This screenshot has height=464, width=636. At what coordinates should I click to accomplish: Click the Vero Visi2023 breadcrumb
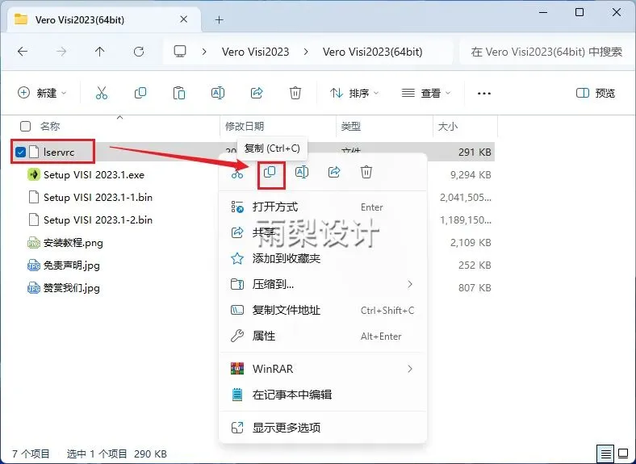[x=255, y=52]
